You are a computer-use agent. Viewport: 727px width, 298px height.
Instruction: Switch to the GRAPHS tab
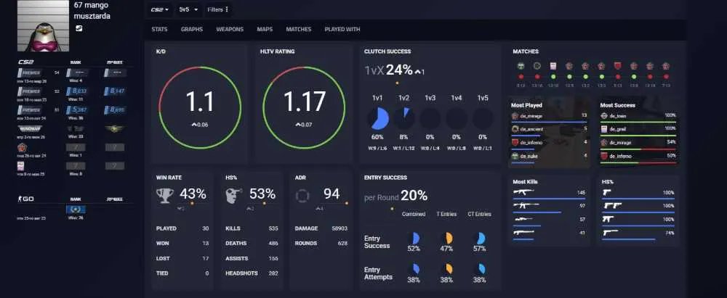pyautogui.click(x=192, y=29)
